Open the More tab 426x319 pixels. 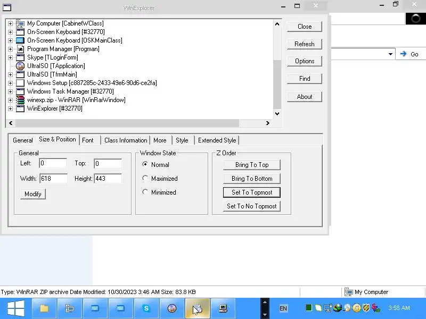click(161, 140)
